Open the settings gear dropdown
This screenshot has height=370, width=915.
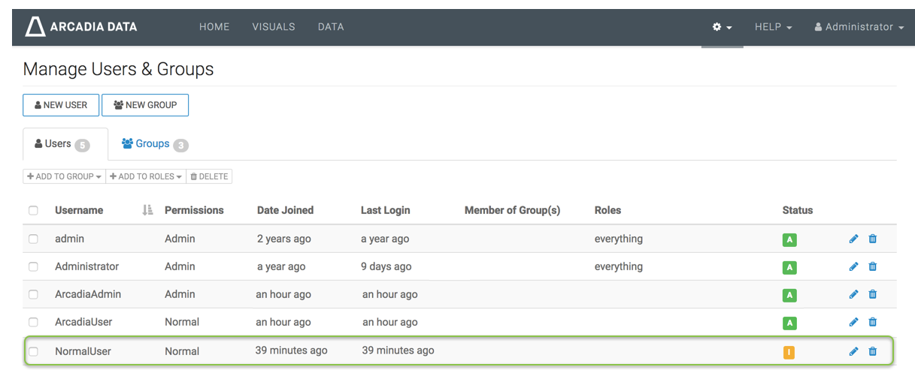[722, 27]
